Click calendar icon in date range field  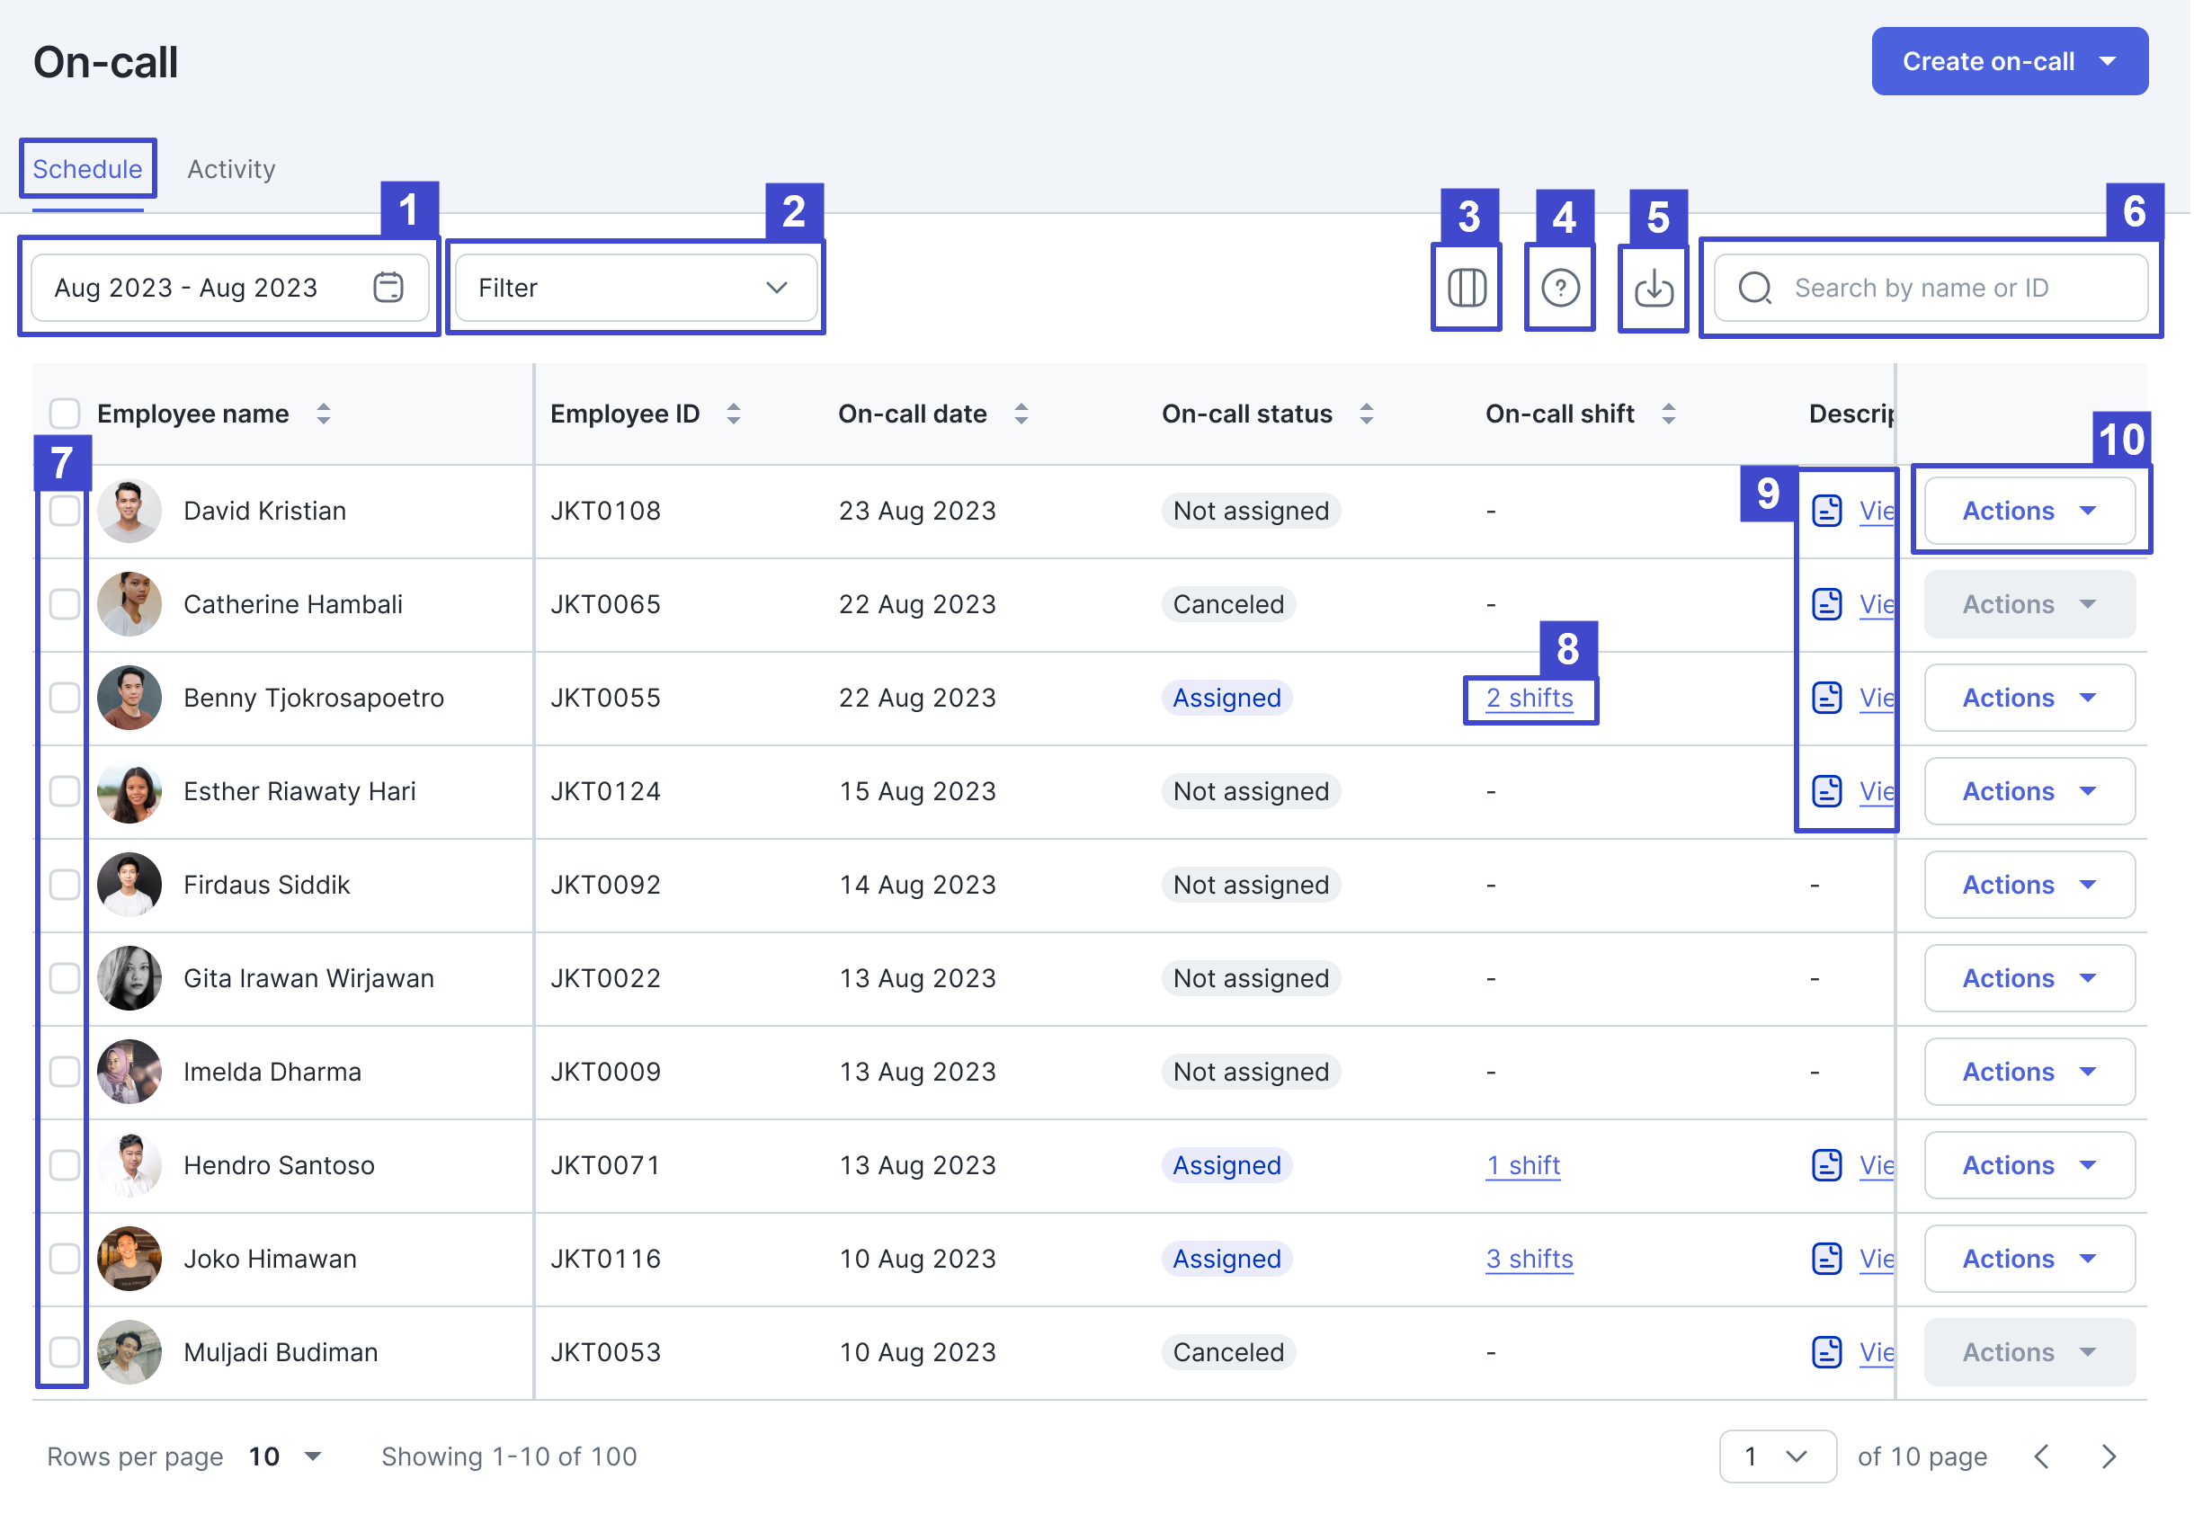(x=388, y=288)
